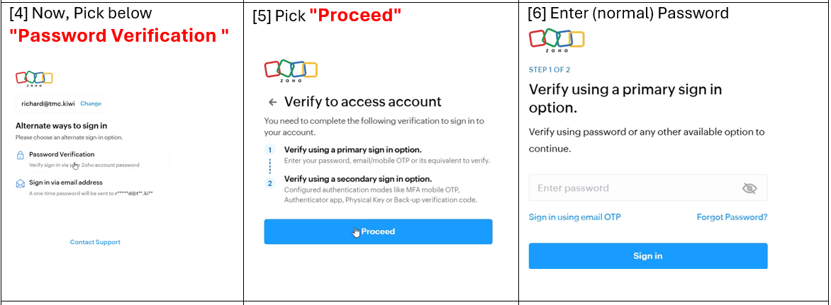
Task: Click the Sign in using email OTP link
Action: point(574,217)
